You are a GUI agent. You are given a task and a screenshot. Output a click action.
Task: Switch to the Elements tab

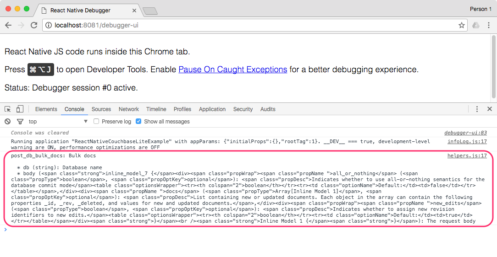pos(46,109)
